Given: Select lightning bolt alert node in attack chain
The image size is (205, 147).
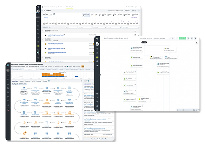Looking at the screenshot, I should [24, 88].
